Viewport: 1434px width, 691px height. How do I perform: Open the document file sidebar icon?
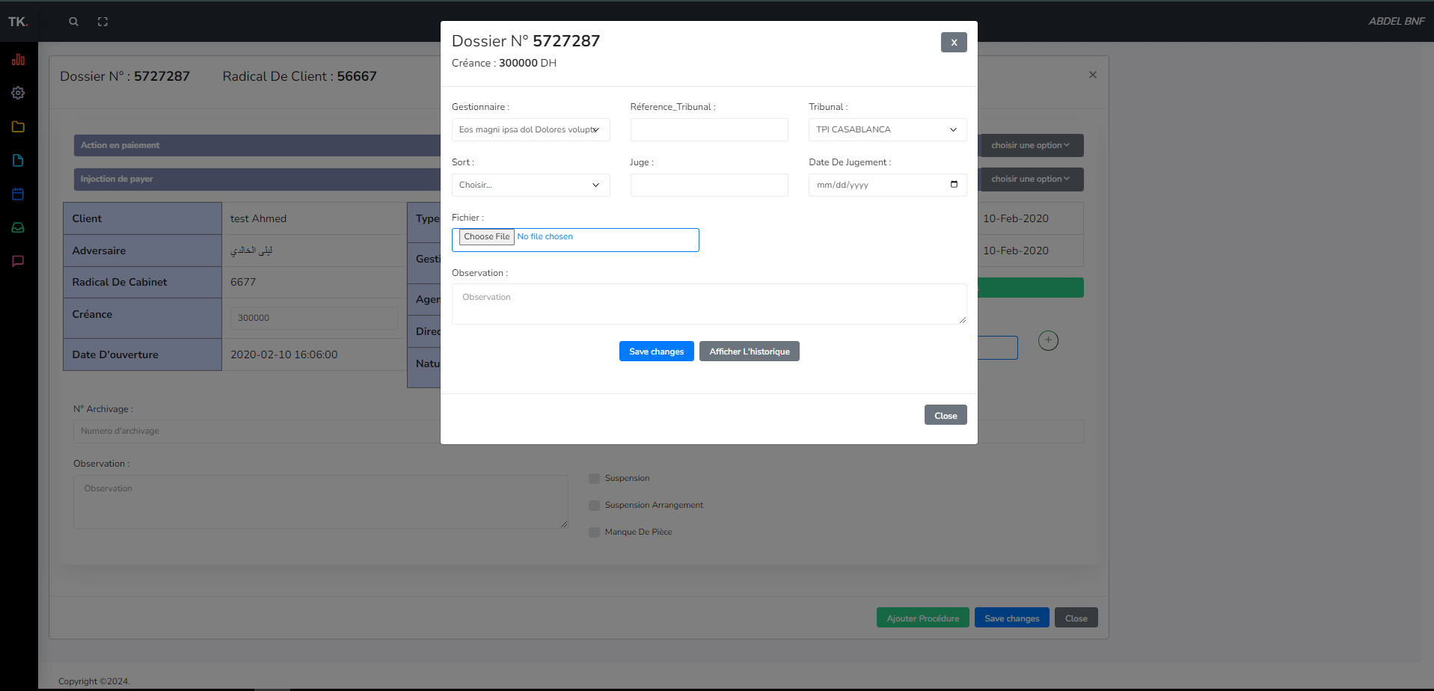click(18, 160)
